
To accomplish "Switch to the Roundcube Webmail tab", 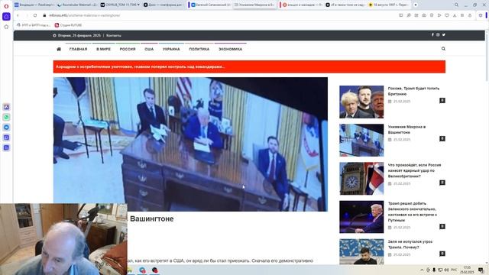I will point(77,5).
